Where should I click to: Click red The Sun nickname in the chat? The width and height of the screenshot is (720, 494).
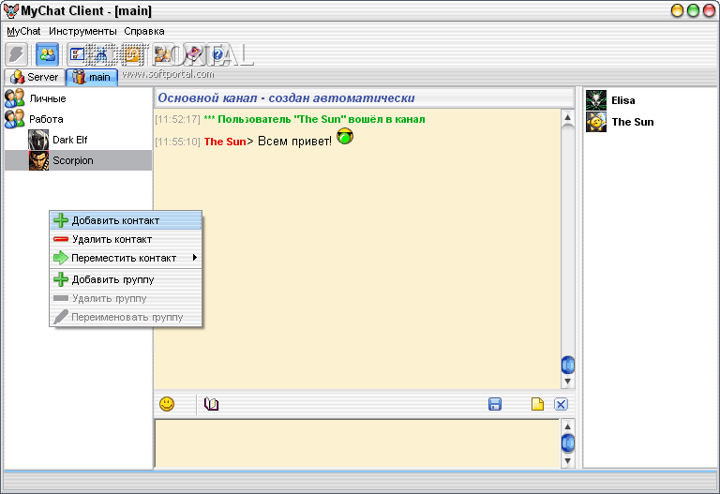225,142
